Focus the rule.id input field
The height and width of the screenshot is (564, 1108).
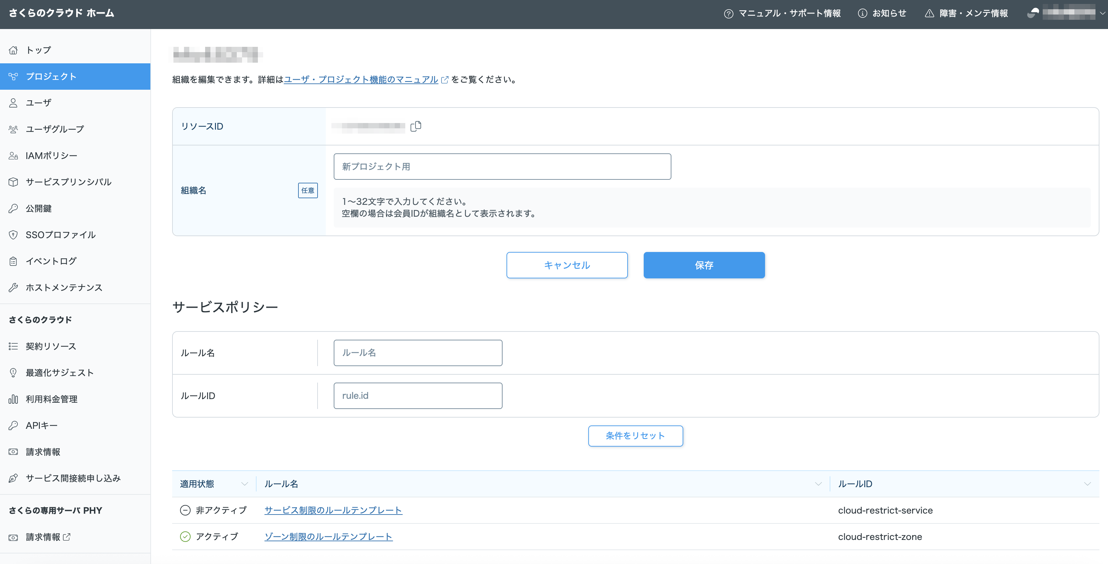tap(417, 396)
